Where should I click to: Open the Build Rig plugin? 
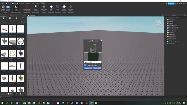pyautogui.click(x=51, y=8)
